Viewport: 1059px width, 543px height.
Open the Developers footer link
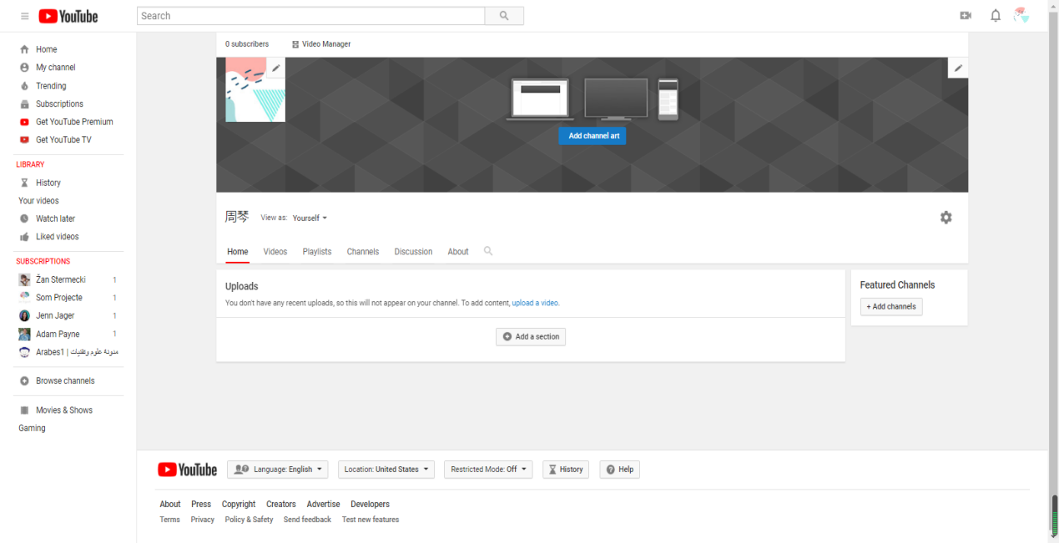(x=370, y=505)
